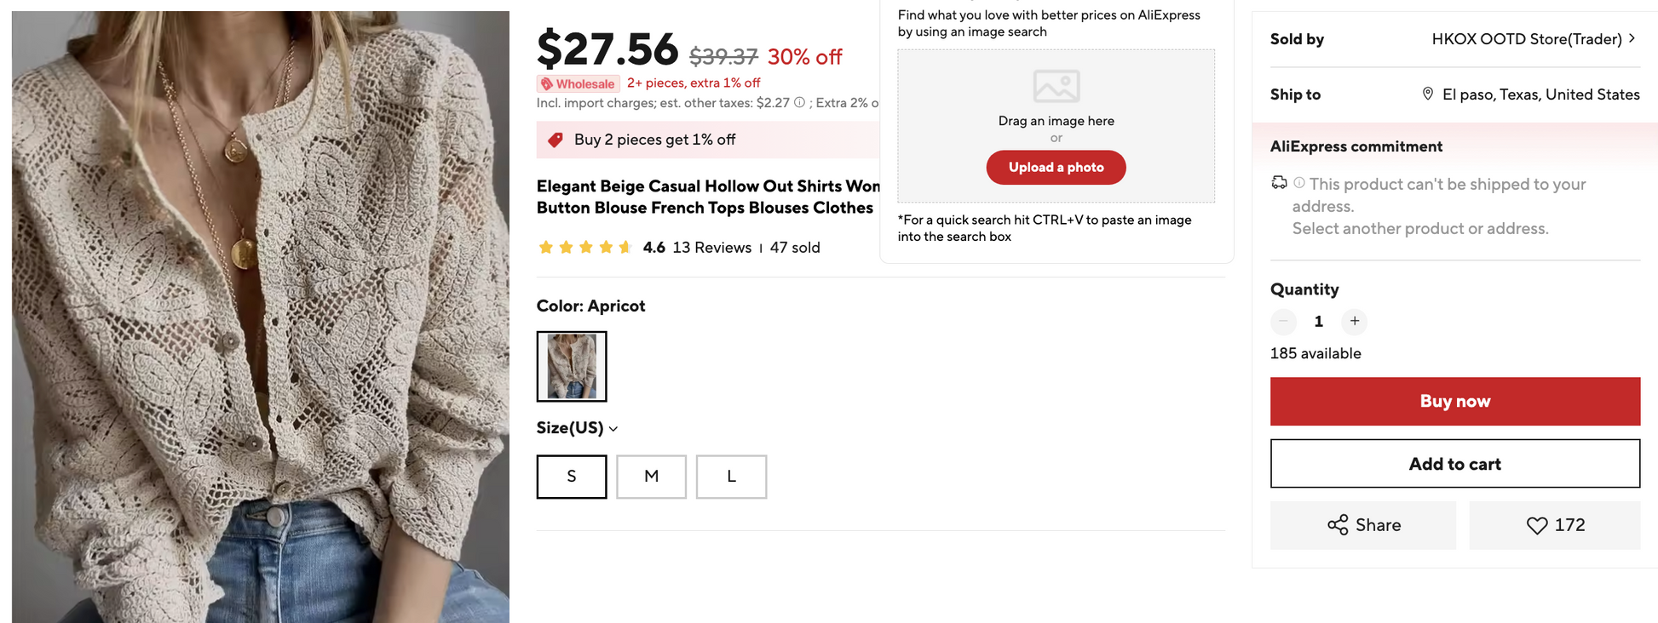
Task: Click the image placeholder icon in drop zone
Action: coord(1056,86)
